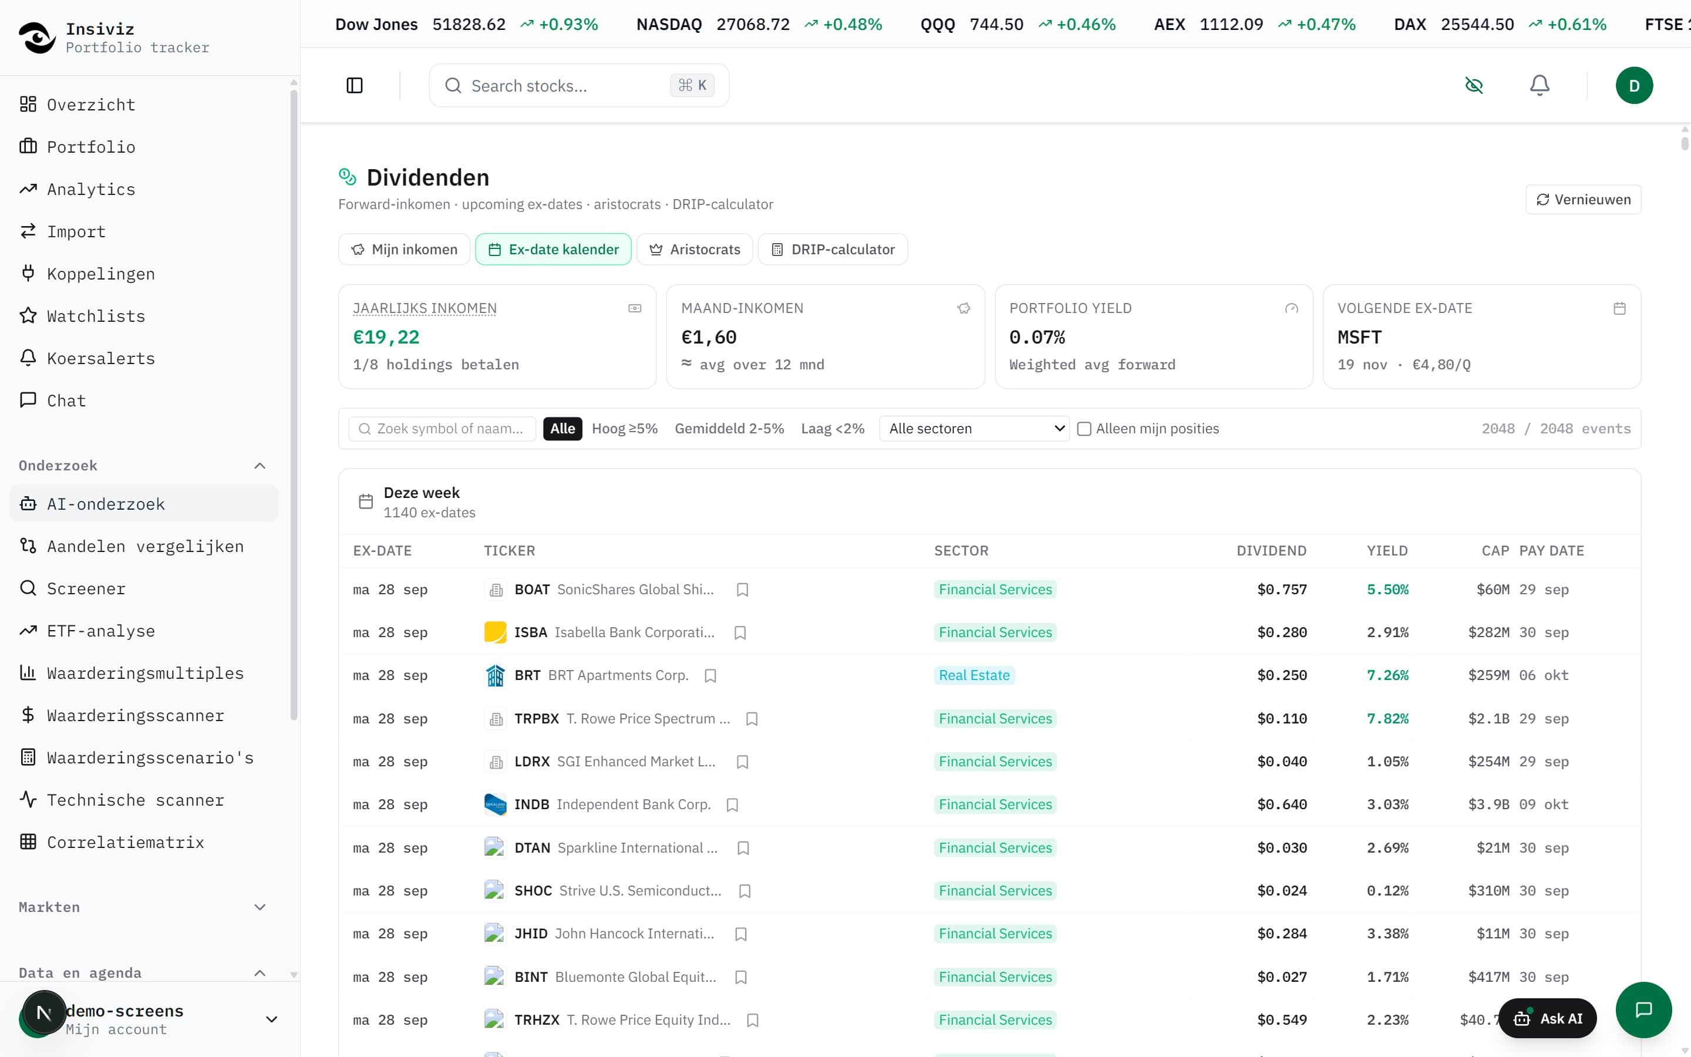Open Watchlists page
1691x1057 pixels.
(144, 316)
